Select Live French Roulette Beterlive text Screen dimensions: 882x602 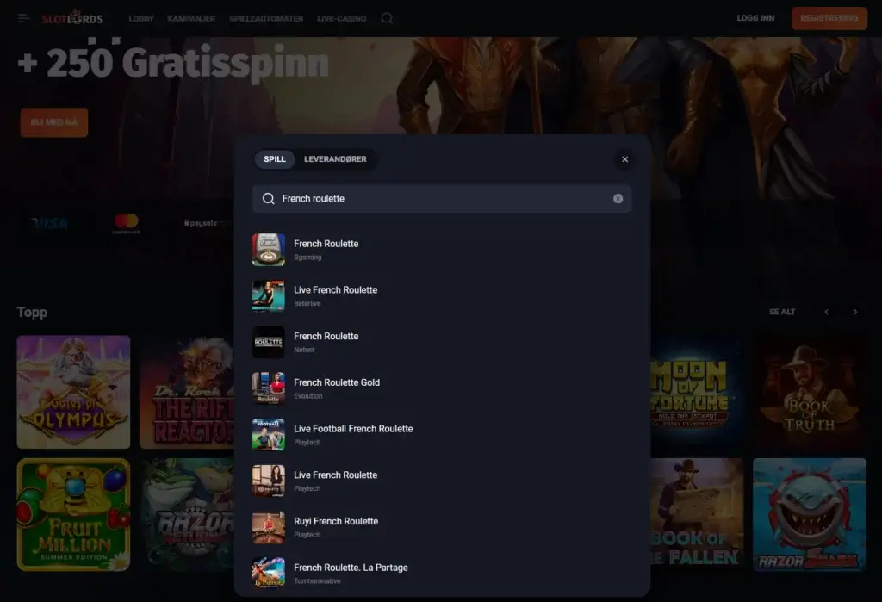pos(335,289)
